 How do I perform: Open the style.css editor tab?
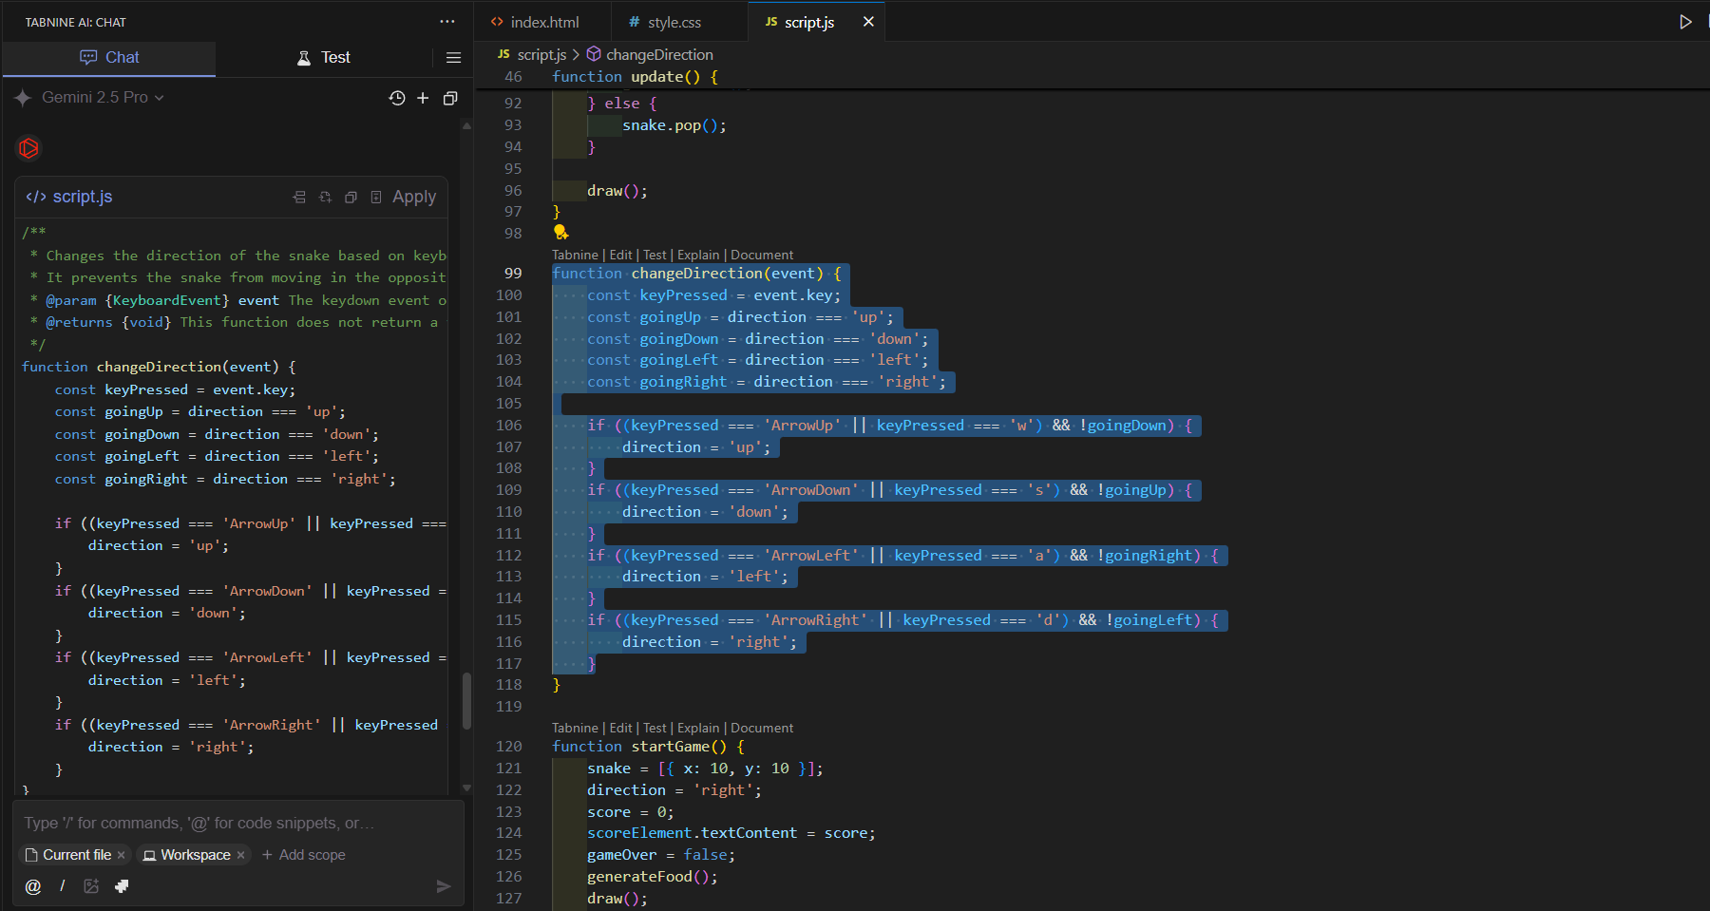tap(665, 22)
